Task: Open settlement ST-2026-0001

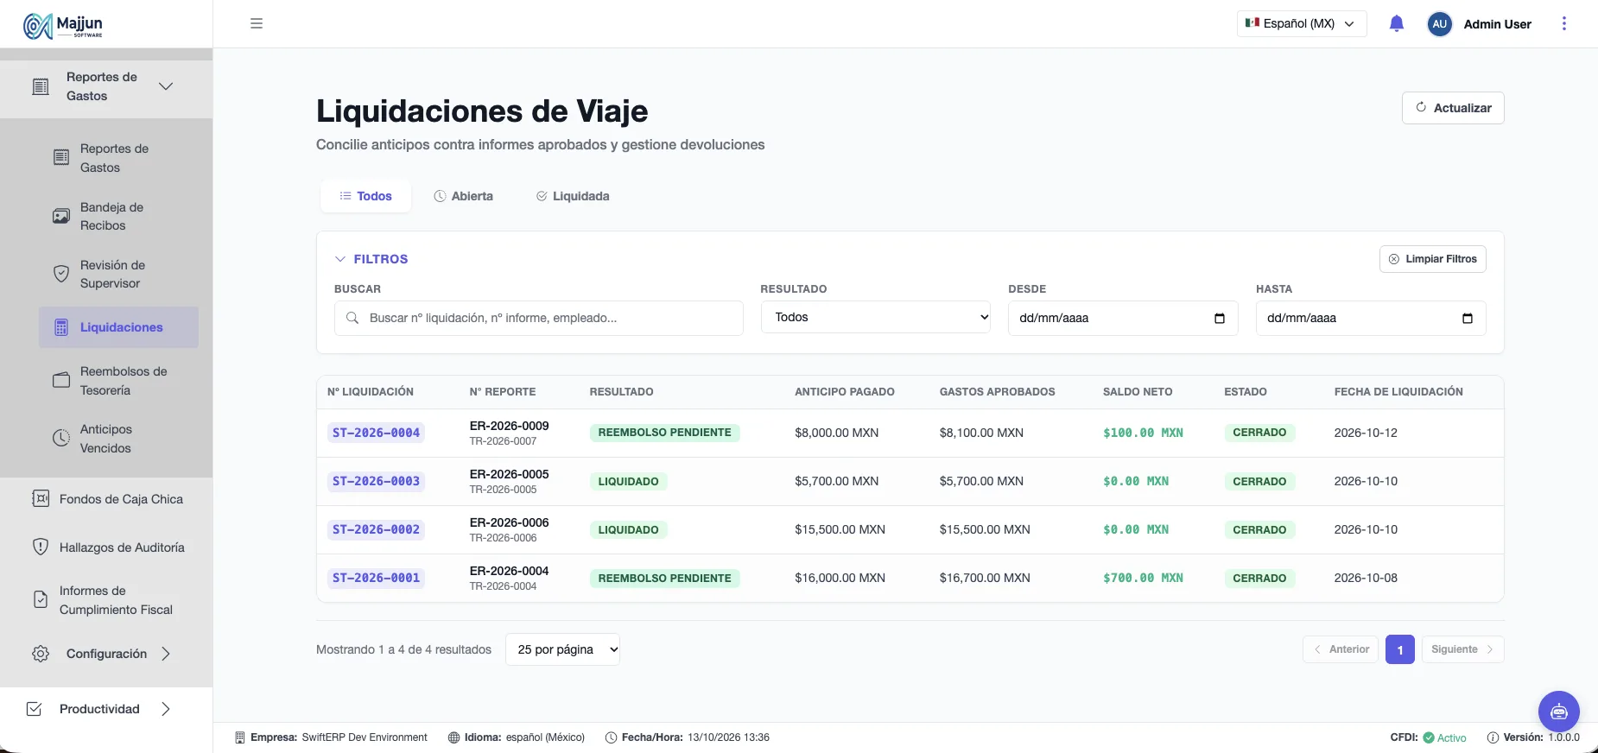Action: (377, 578)
